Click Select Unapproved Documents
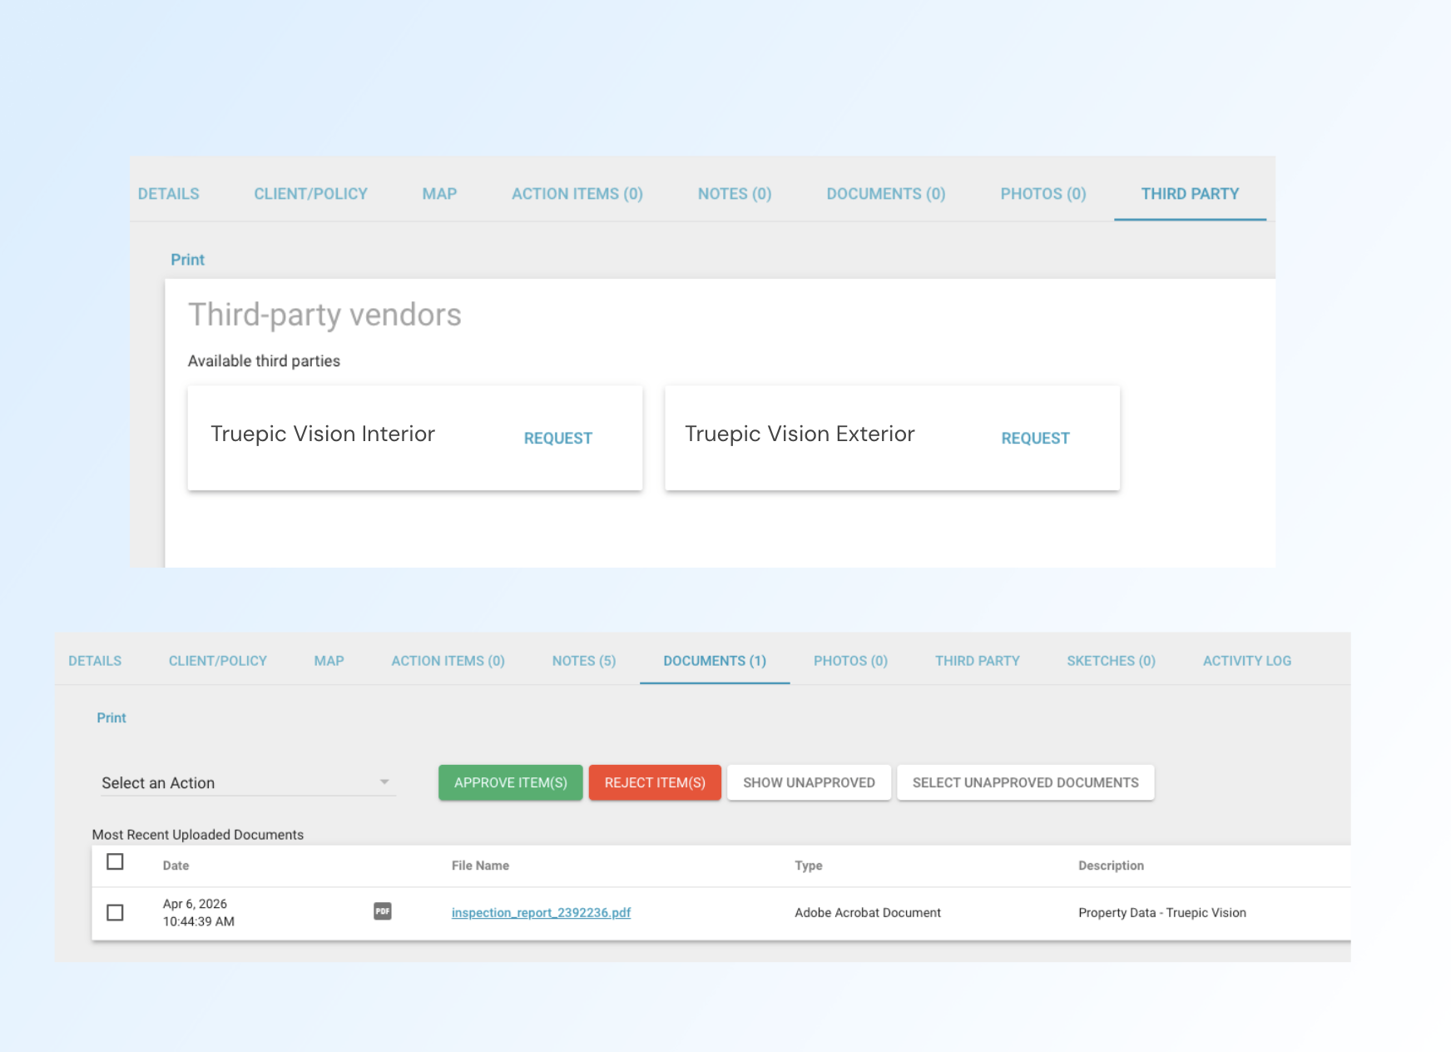Image resolution: width=1451 pixels, height=1052 pixels. (1025, 782)
